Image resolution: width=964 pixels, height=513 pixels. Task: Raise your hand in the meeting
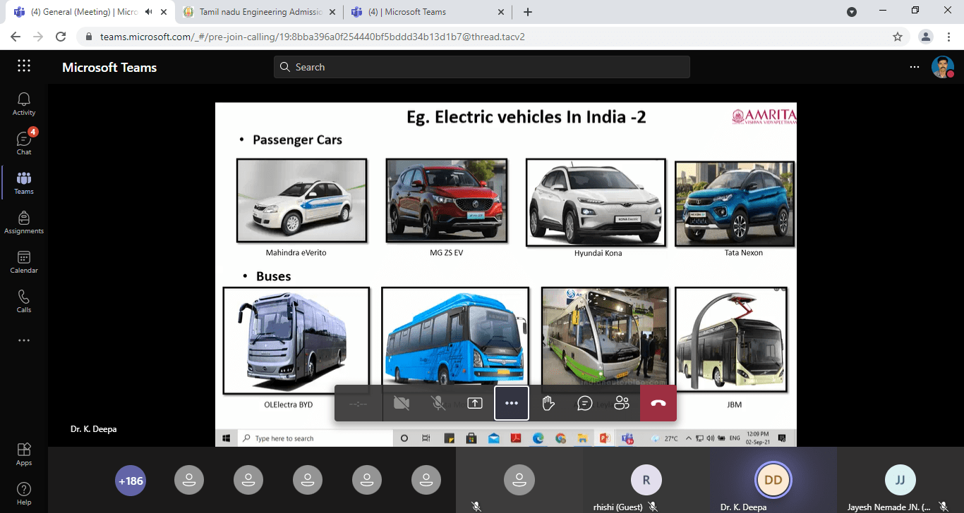pos(548,403)
